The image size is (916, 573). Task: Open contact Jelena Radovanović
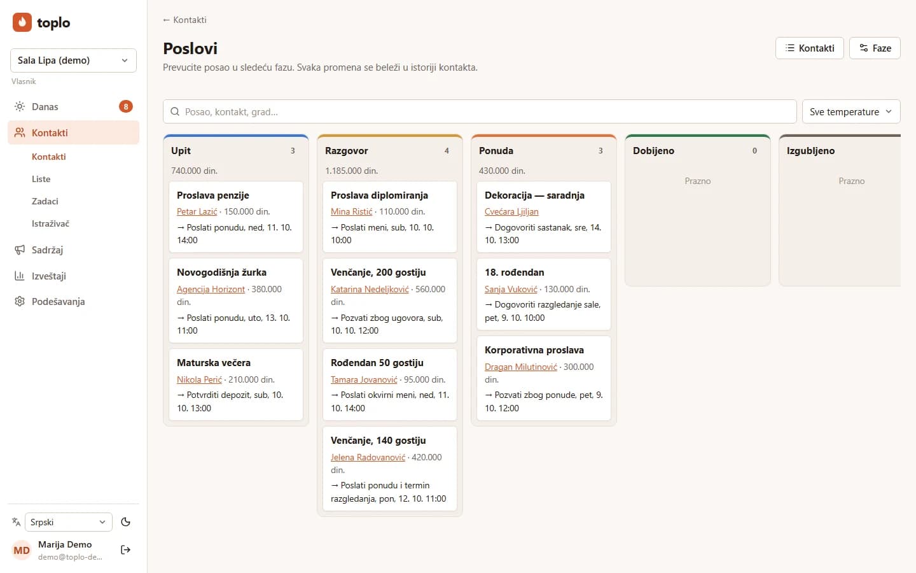(x=368, y=457)
